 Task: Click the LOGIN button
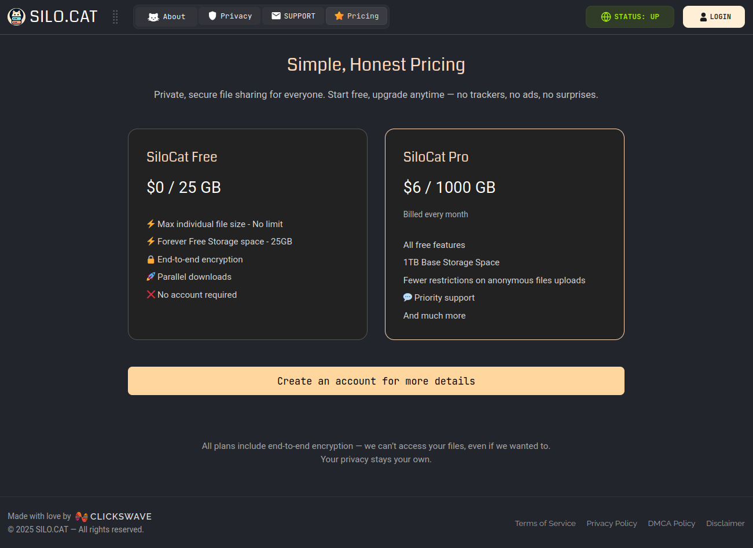714,17
